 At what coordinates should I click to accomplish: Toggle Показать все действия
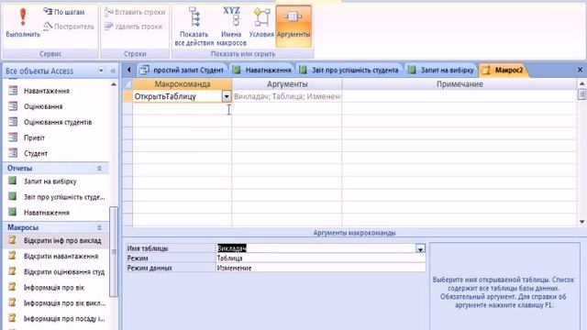[194, 27]
